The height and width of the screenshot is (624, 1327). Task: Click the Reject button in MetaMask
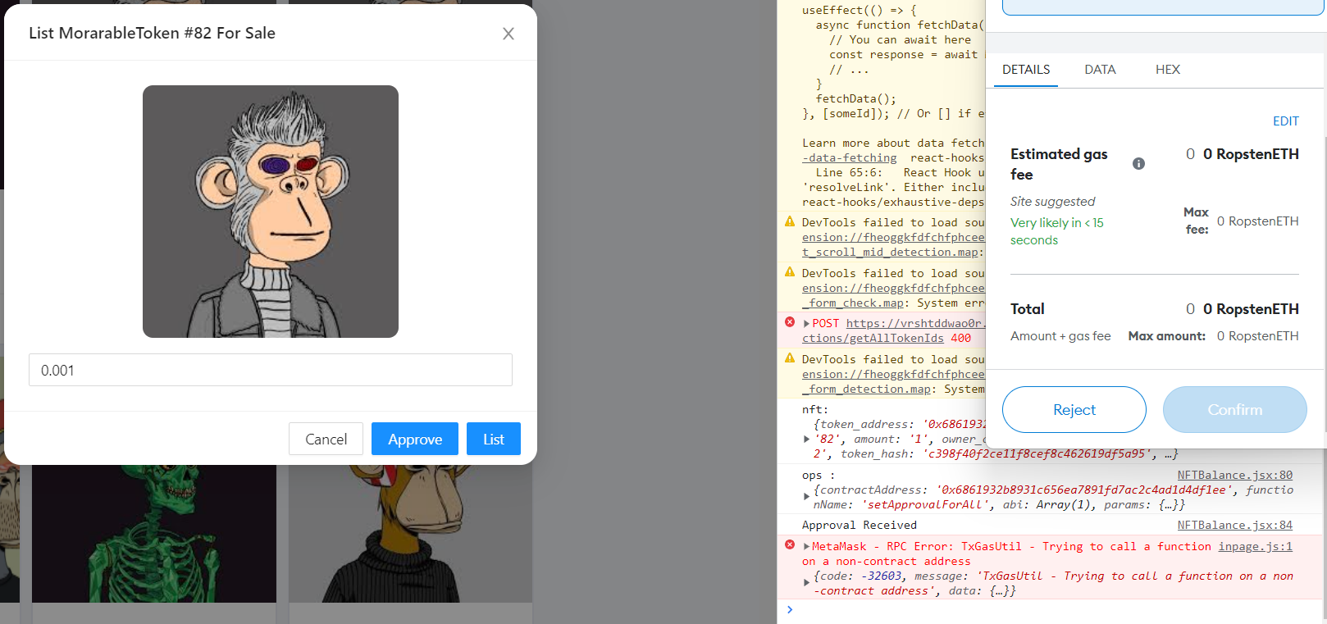1074,409
